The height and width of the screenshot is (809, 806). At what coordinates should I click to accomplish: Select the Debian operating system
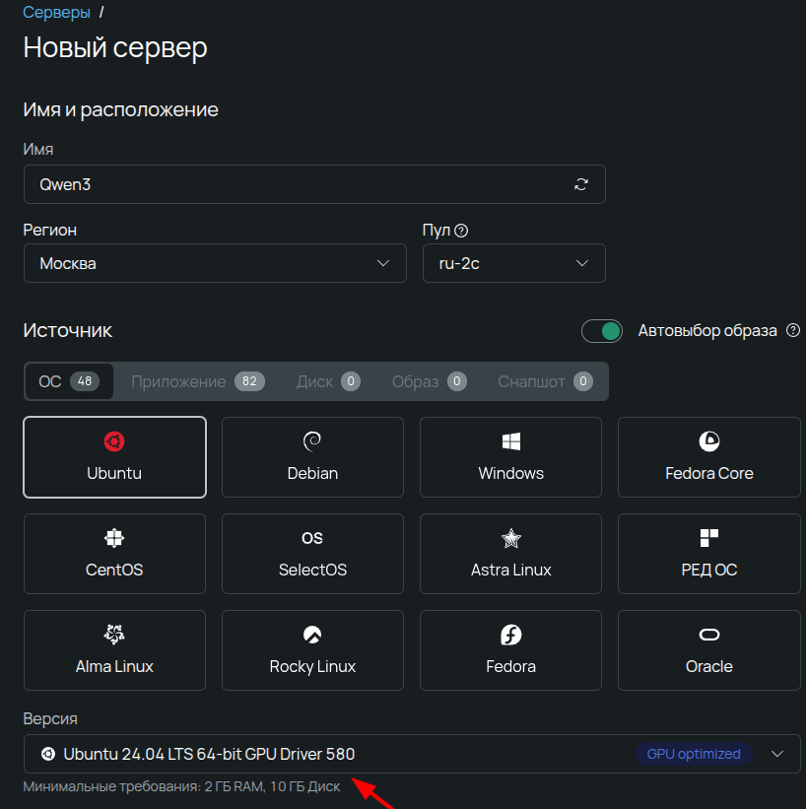pos(312,456)
